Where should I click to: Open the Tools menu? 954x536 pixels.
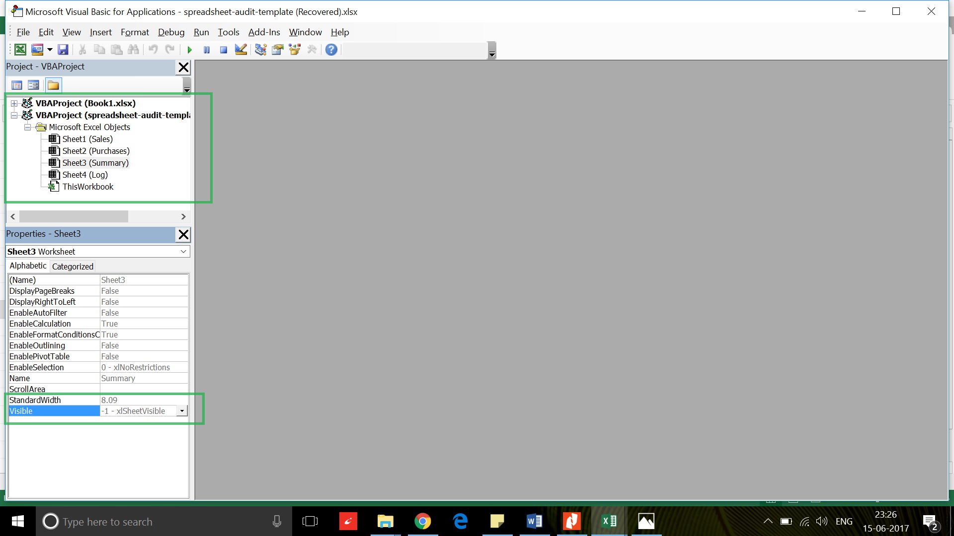229,32
